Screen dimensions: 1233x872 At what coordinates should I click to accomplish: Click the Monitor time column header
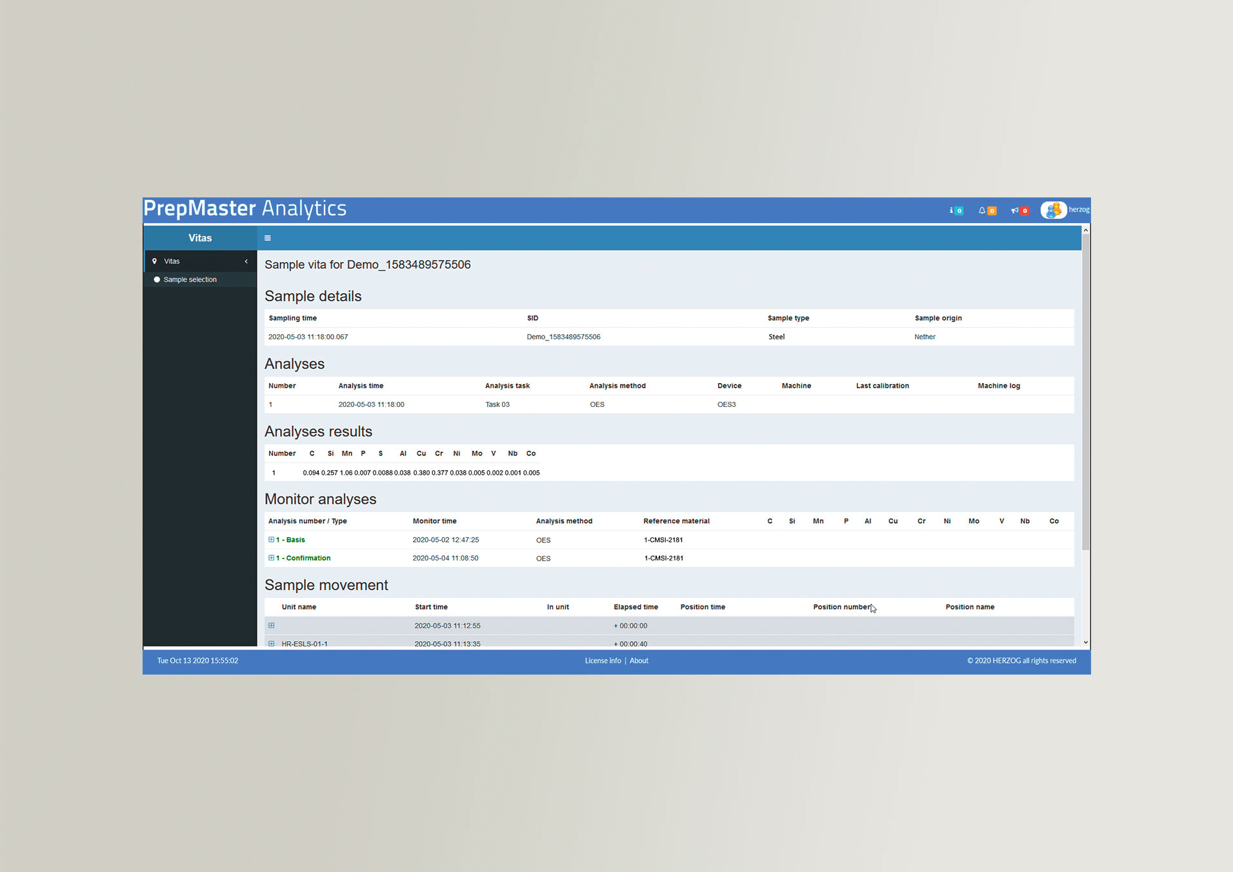434,521
